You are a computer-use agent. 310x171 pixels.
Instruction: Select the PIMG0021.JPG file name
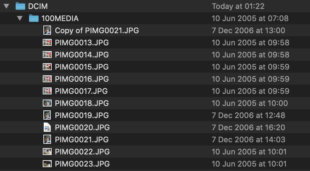(82, 139)
